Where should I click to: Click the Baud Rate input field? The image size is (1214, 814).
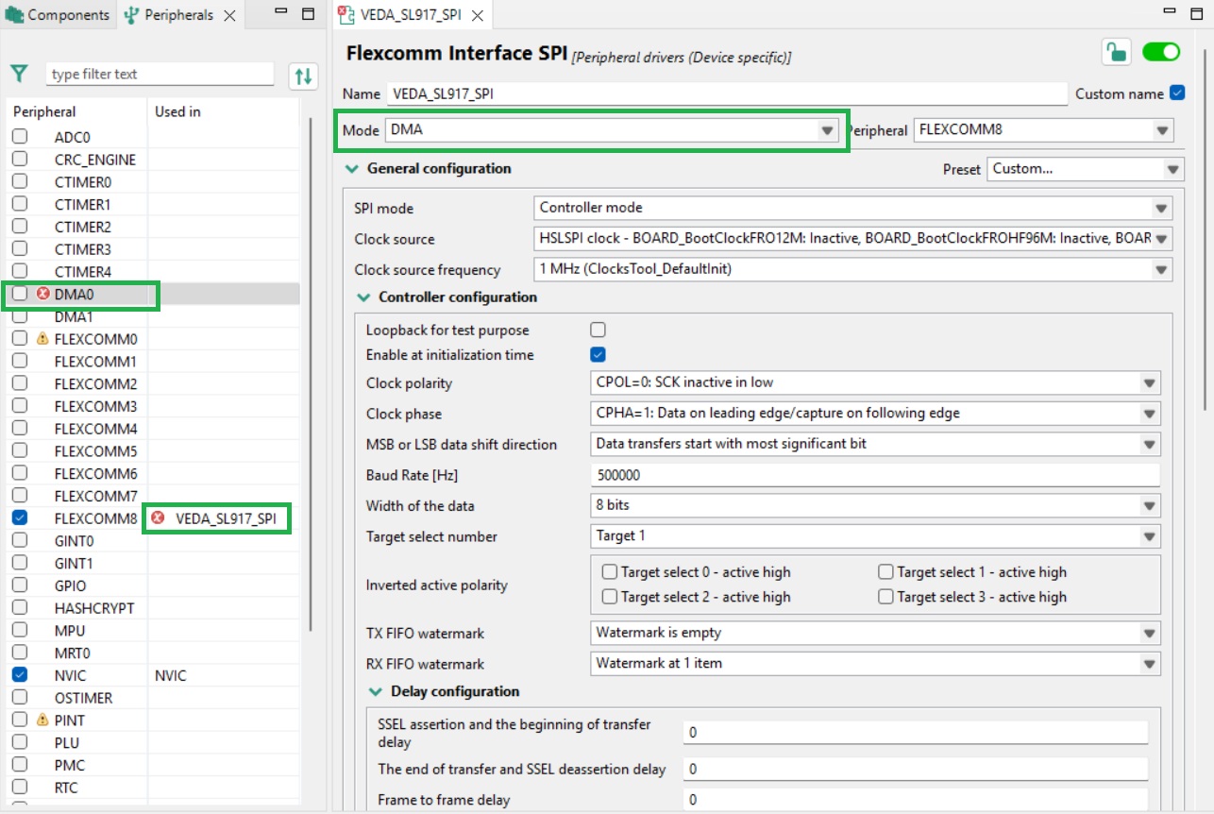coord(874,475)
